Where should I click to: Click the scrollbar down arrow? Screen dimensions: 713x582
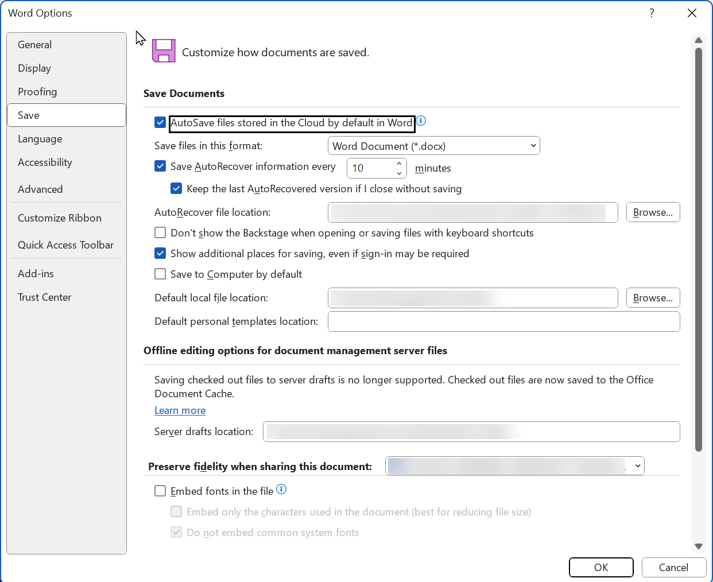[698, 546]
